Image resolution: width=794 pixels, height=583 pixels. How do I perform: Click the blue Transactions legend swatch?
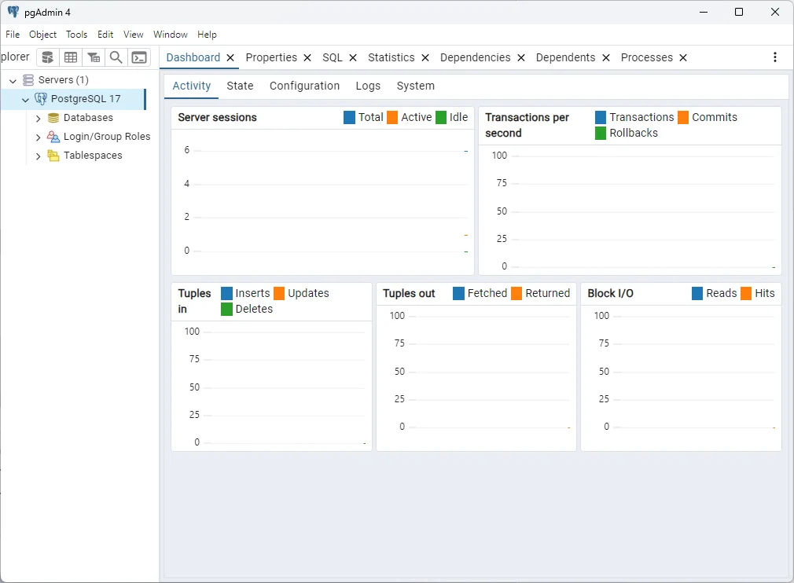601,117
